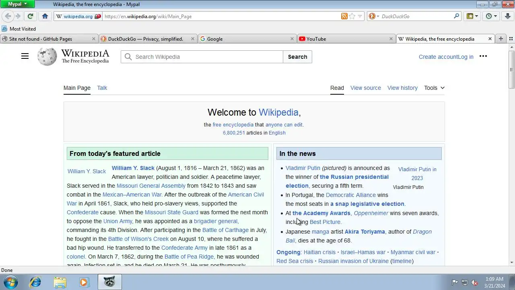Image resolution: width=515 pixels, height=290 pixels.
Task: Close the DuckDuckGo tab
Action: click(192, 39)
